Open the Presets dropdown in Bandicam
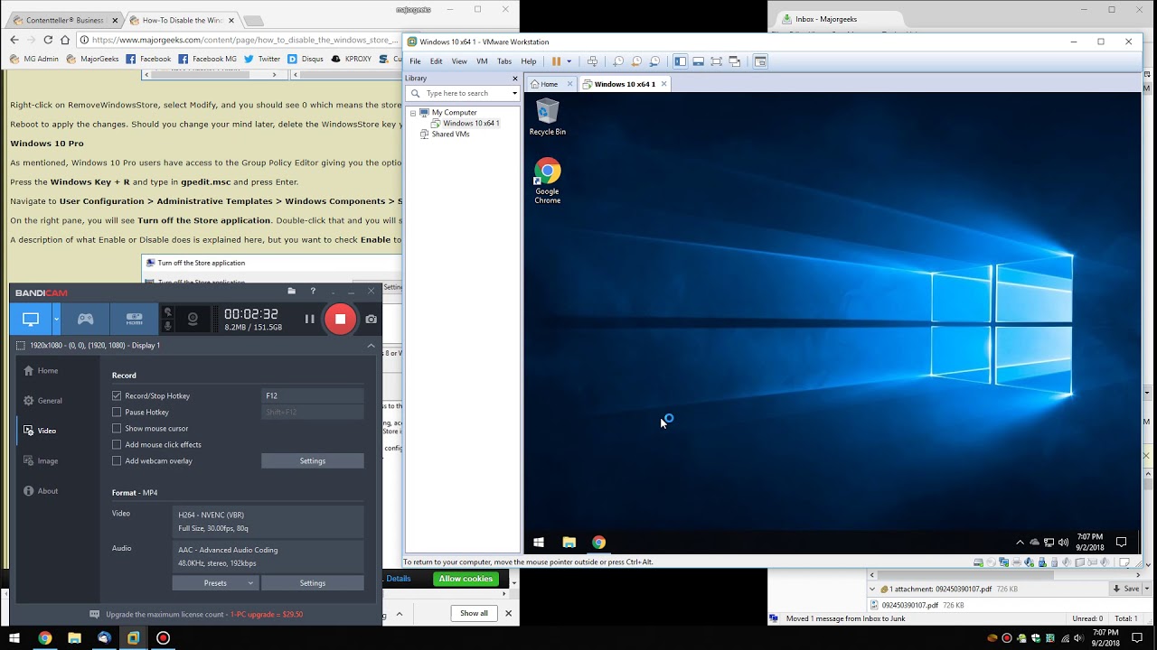This screenshot has width=1157, height=650. click(215, 583)
